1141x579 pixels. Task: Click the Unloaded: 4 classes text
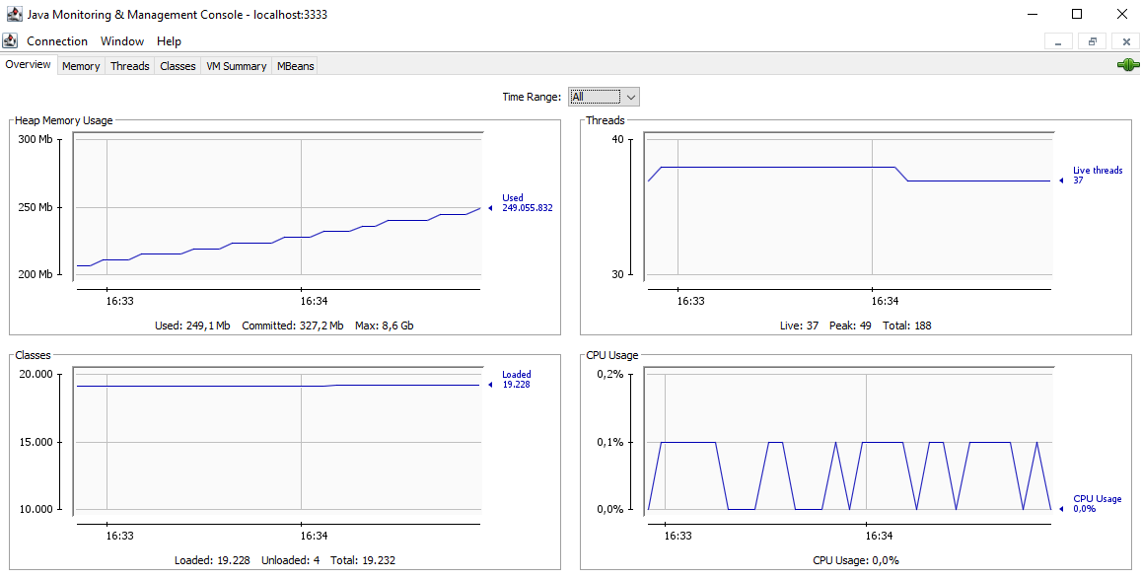click(x=290, y=561)
